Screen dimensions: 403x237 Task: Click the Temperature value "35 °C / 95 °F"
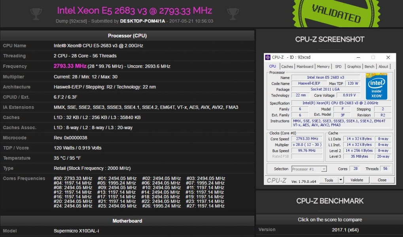(x=67, y=158)
